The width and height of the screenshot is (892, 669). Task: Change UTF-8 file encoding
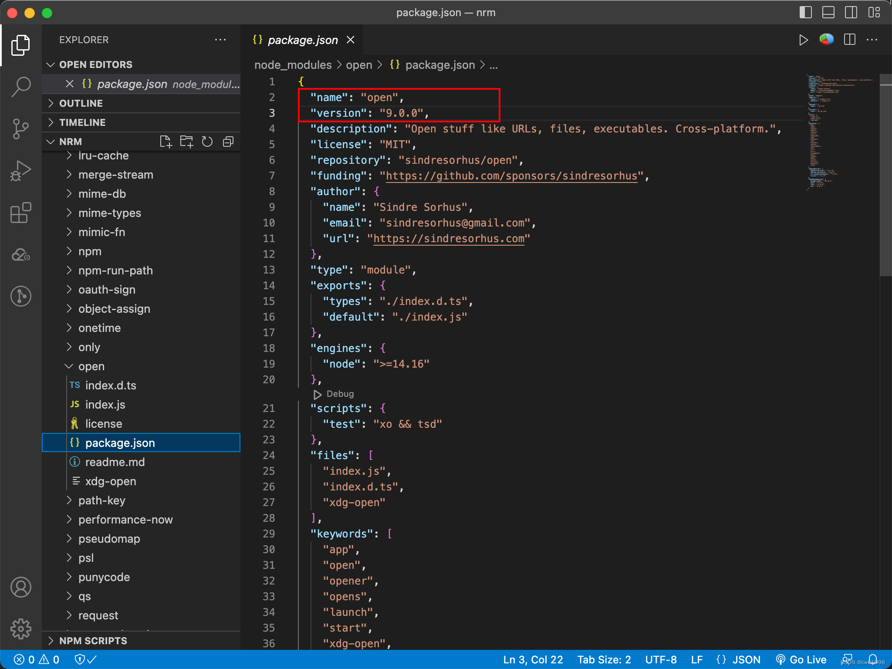661,659
